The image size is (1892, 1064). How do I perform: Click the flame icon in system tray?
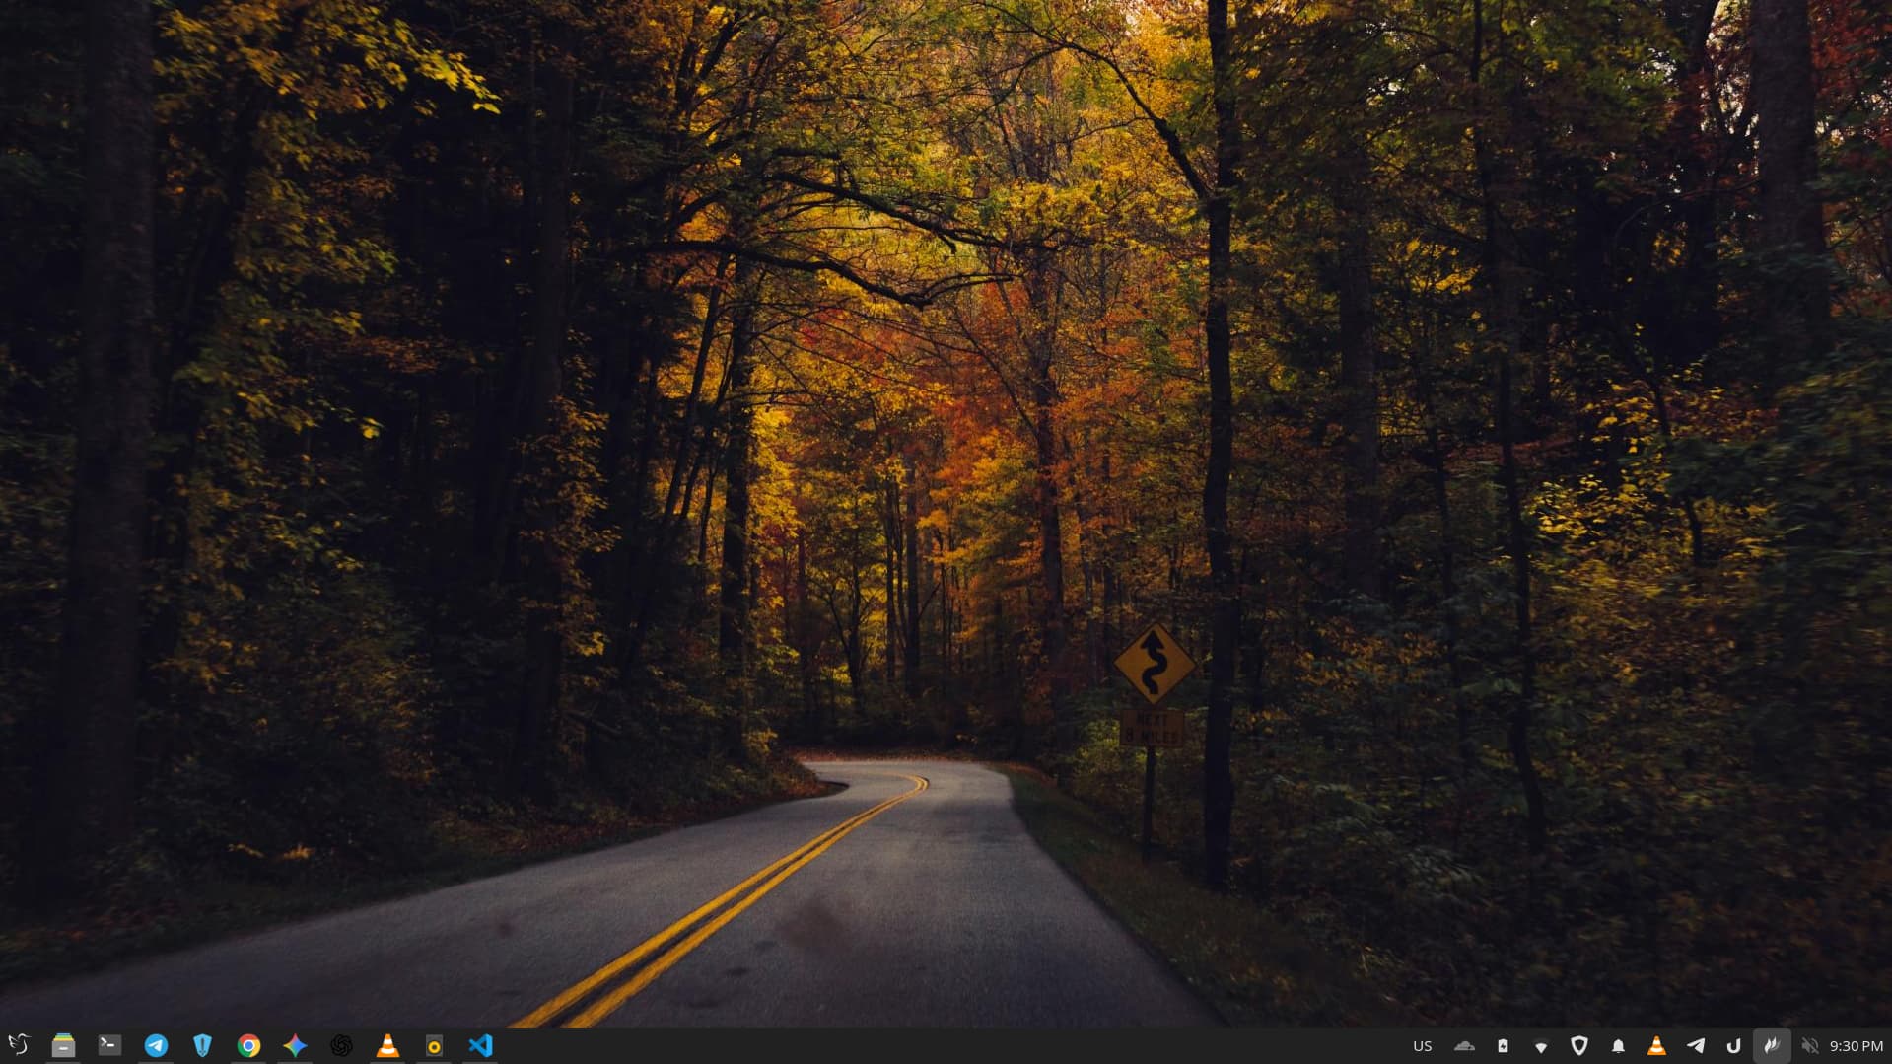pos(1772,1046)
